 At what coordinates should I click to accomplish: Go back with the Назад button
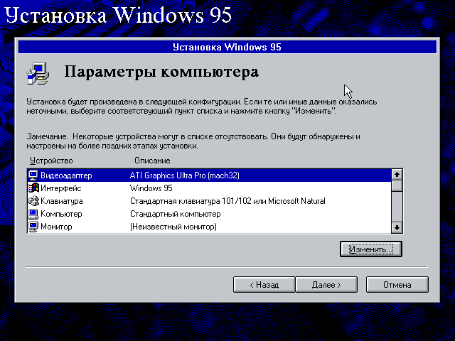pos(264,285)
